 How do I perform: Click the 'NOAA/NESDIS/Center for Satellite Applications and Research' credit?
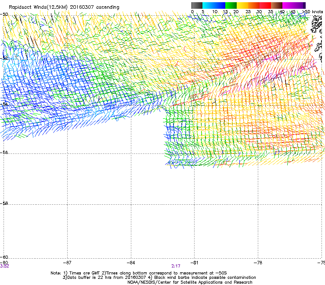click(190, 282)
